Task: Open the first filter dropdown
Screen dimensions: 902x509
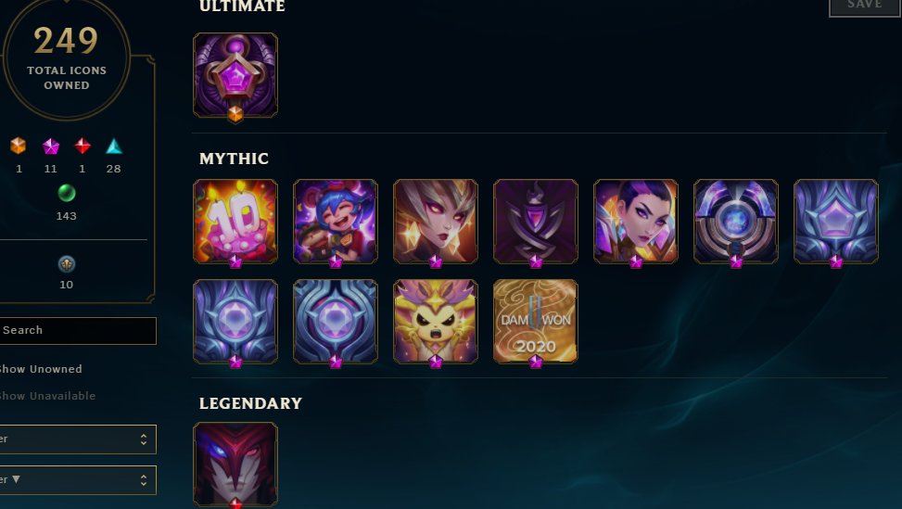Action: coord(78,439)
